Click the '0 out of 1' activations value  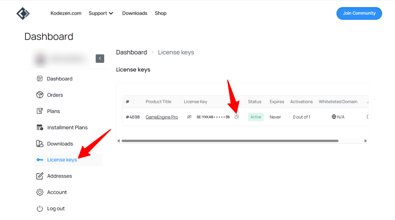pyautogui.click(x=302, y=117)
